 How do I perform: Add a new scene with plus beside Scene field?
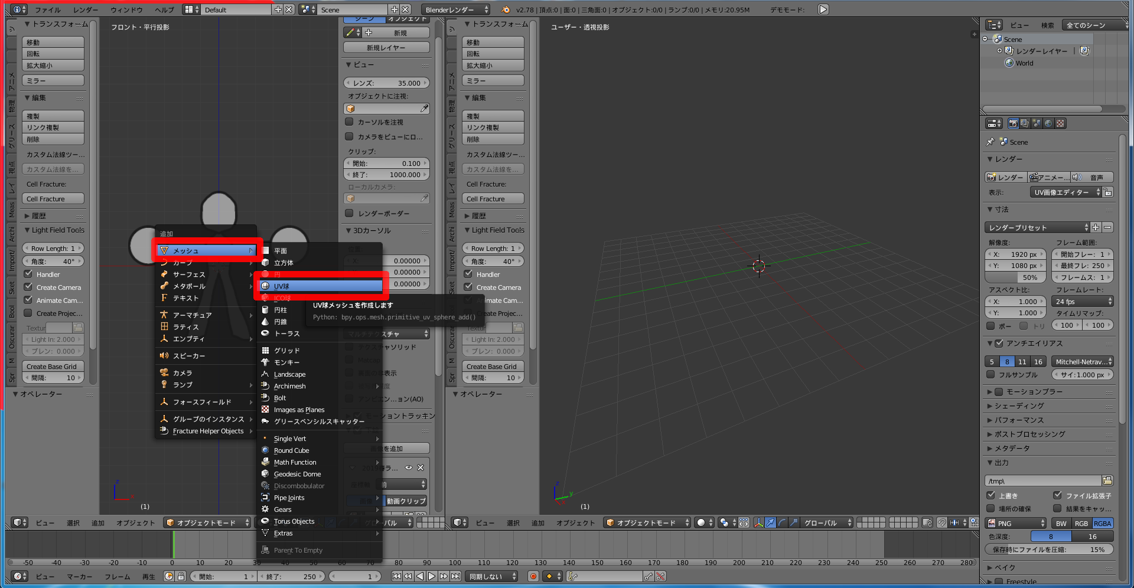(x=395, y=9)
